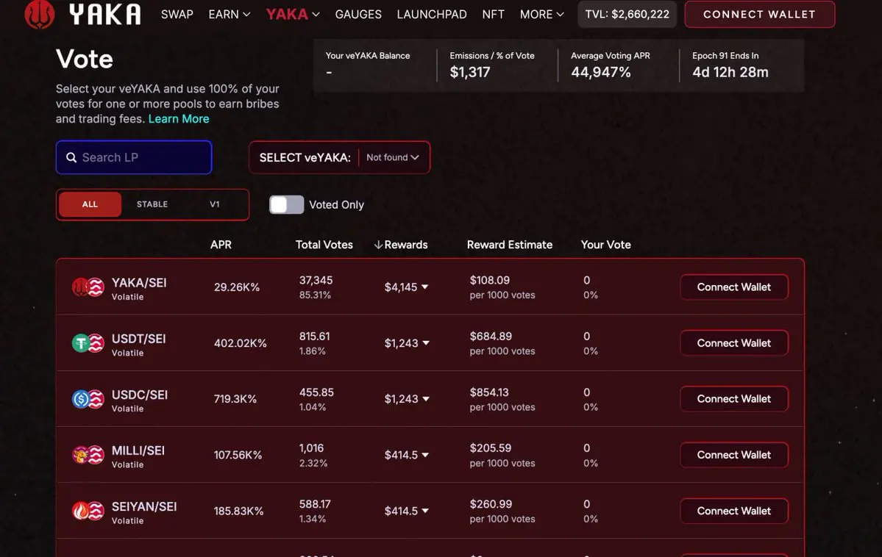This screenshot has height=557, width=882.
Task: Click the Reward Estimate column header
Action: pyautogui.click(x=510, y=245)
